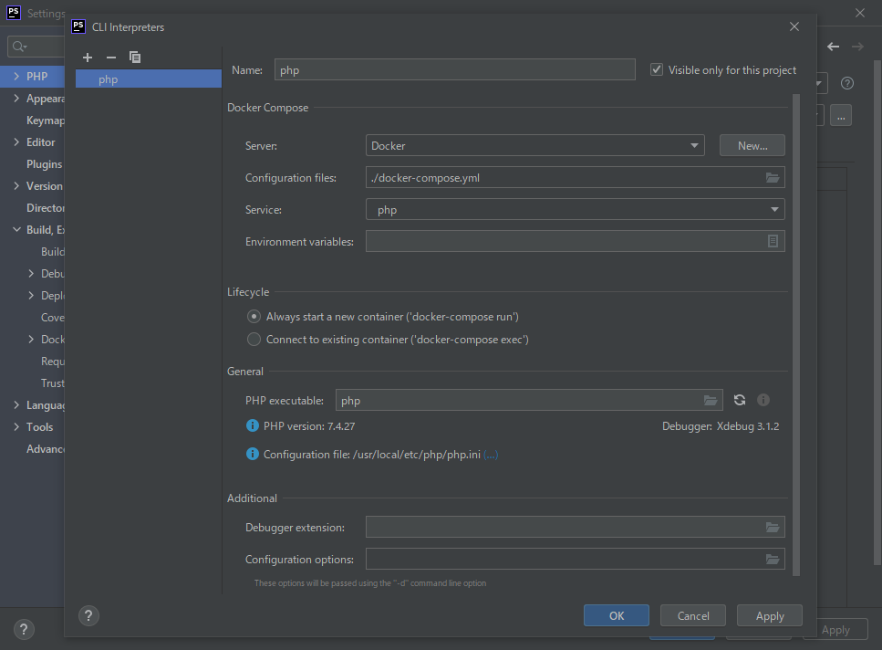
Task: Toggle Visible only for this project checkbox
Action: (x=657, y=70)
